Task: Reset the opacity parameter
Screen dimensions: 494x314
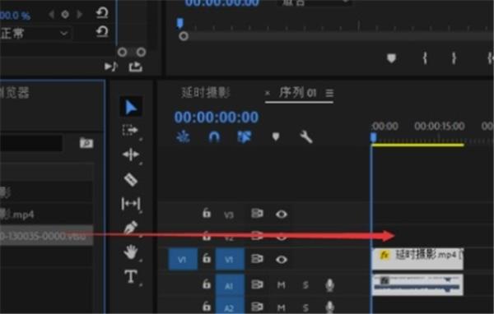Action: [x=102, y=13]
